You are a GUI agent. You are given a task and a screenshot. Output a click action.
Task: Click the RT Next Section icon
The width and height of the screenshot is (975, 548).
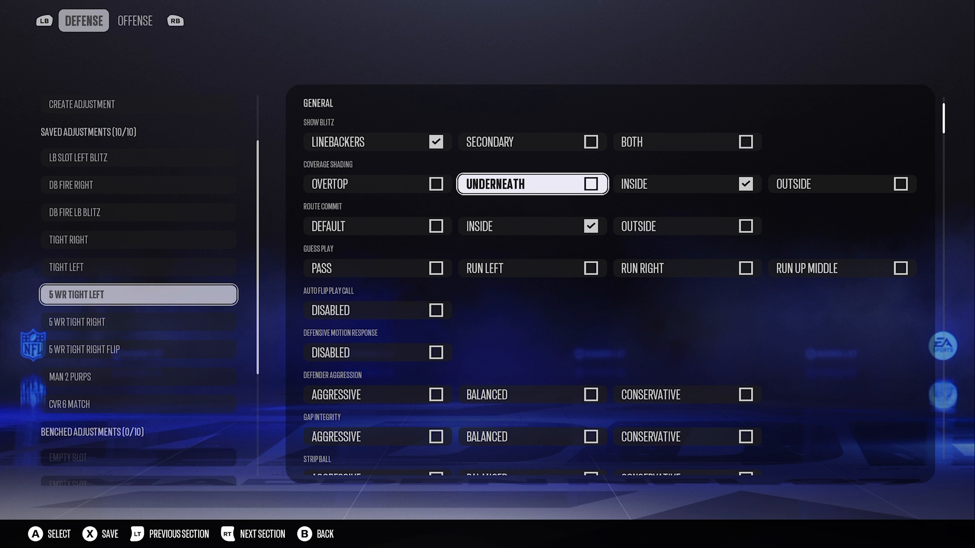coord(228,534)
